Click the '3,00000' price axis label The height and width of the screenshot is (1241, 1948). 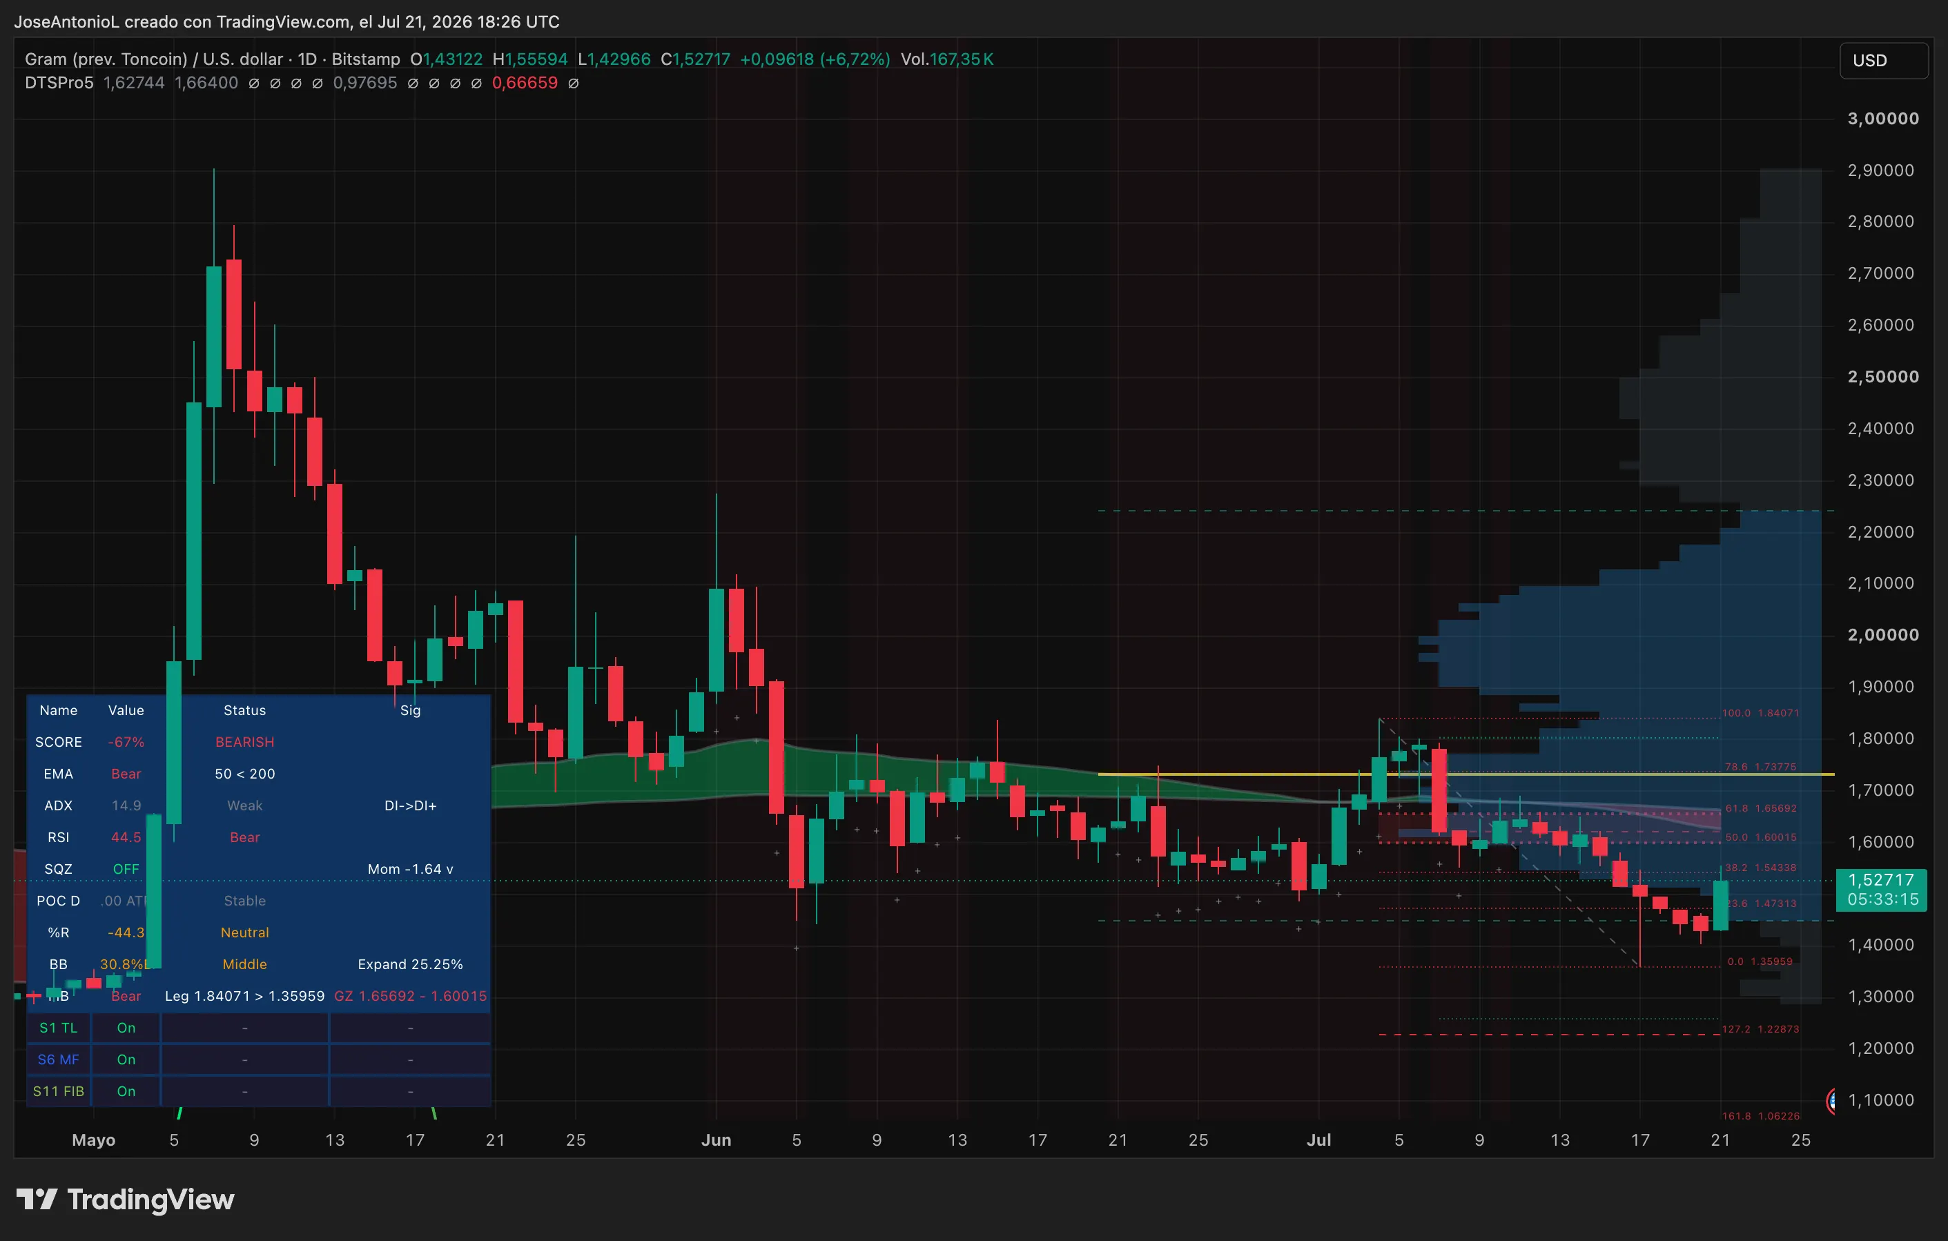point(1882,118)
